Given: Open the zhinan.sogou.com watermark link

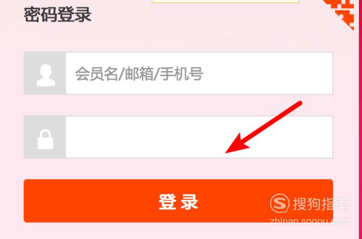Looking at the screenshot, I should tap(309, 221).
